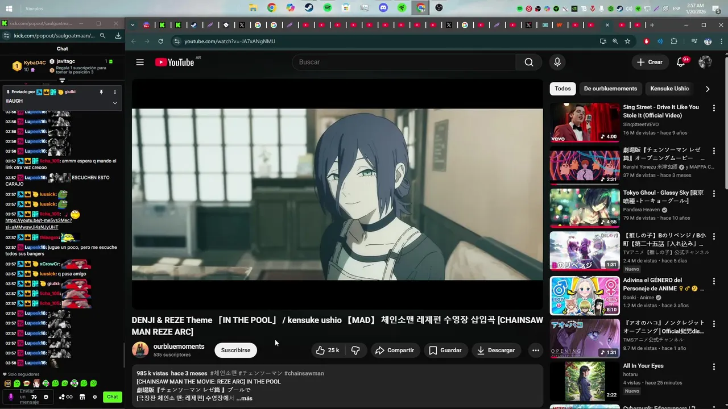Bookmark this page with the star icon
Image resolution: width=728 pixels, height=409 pixels.
[627, 41]
